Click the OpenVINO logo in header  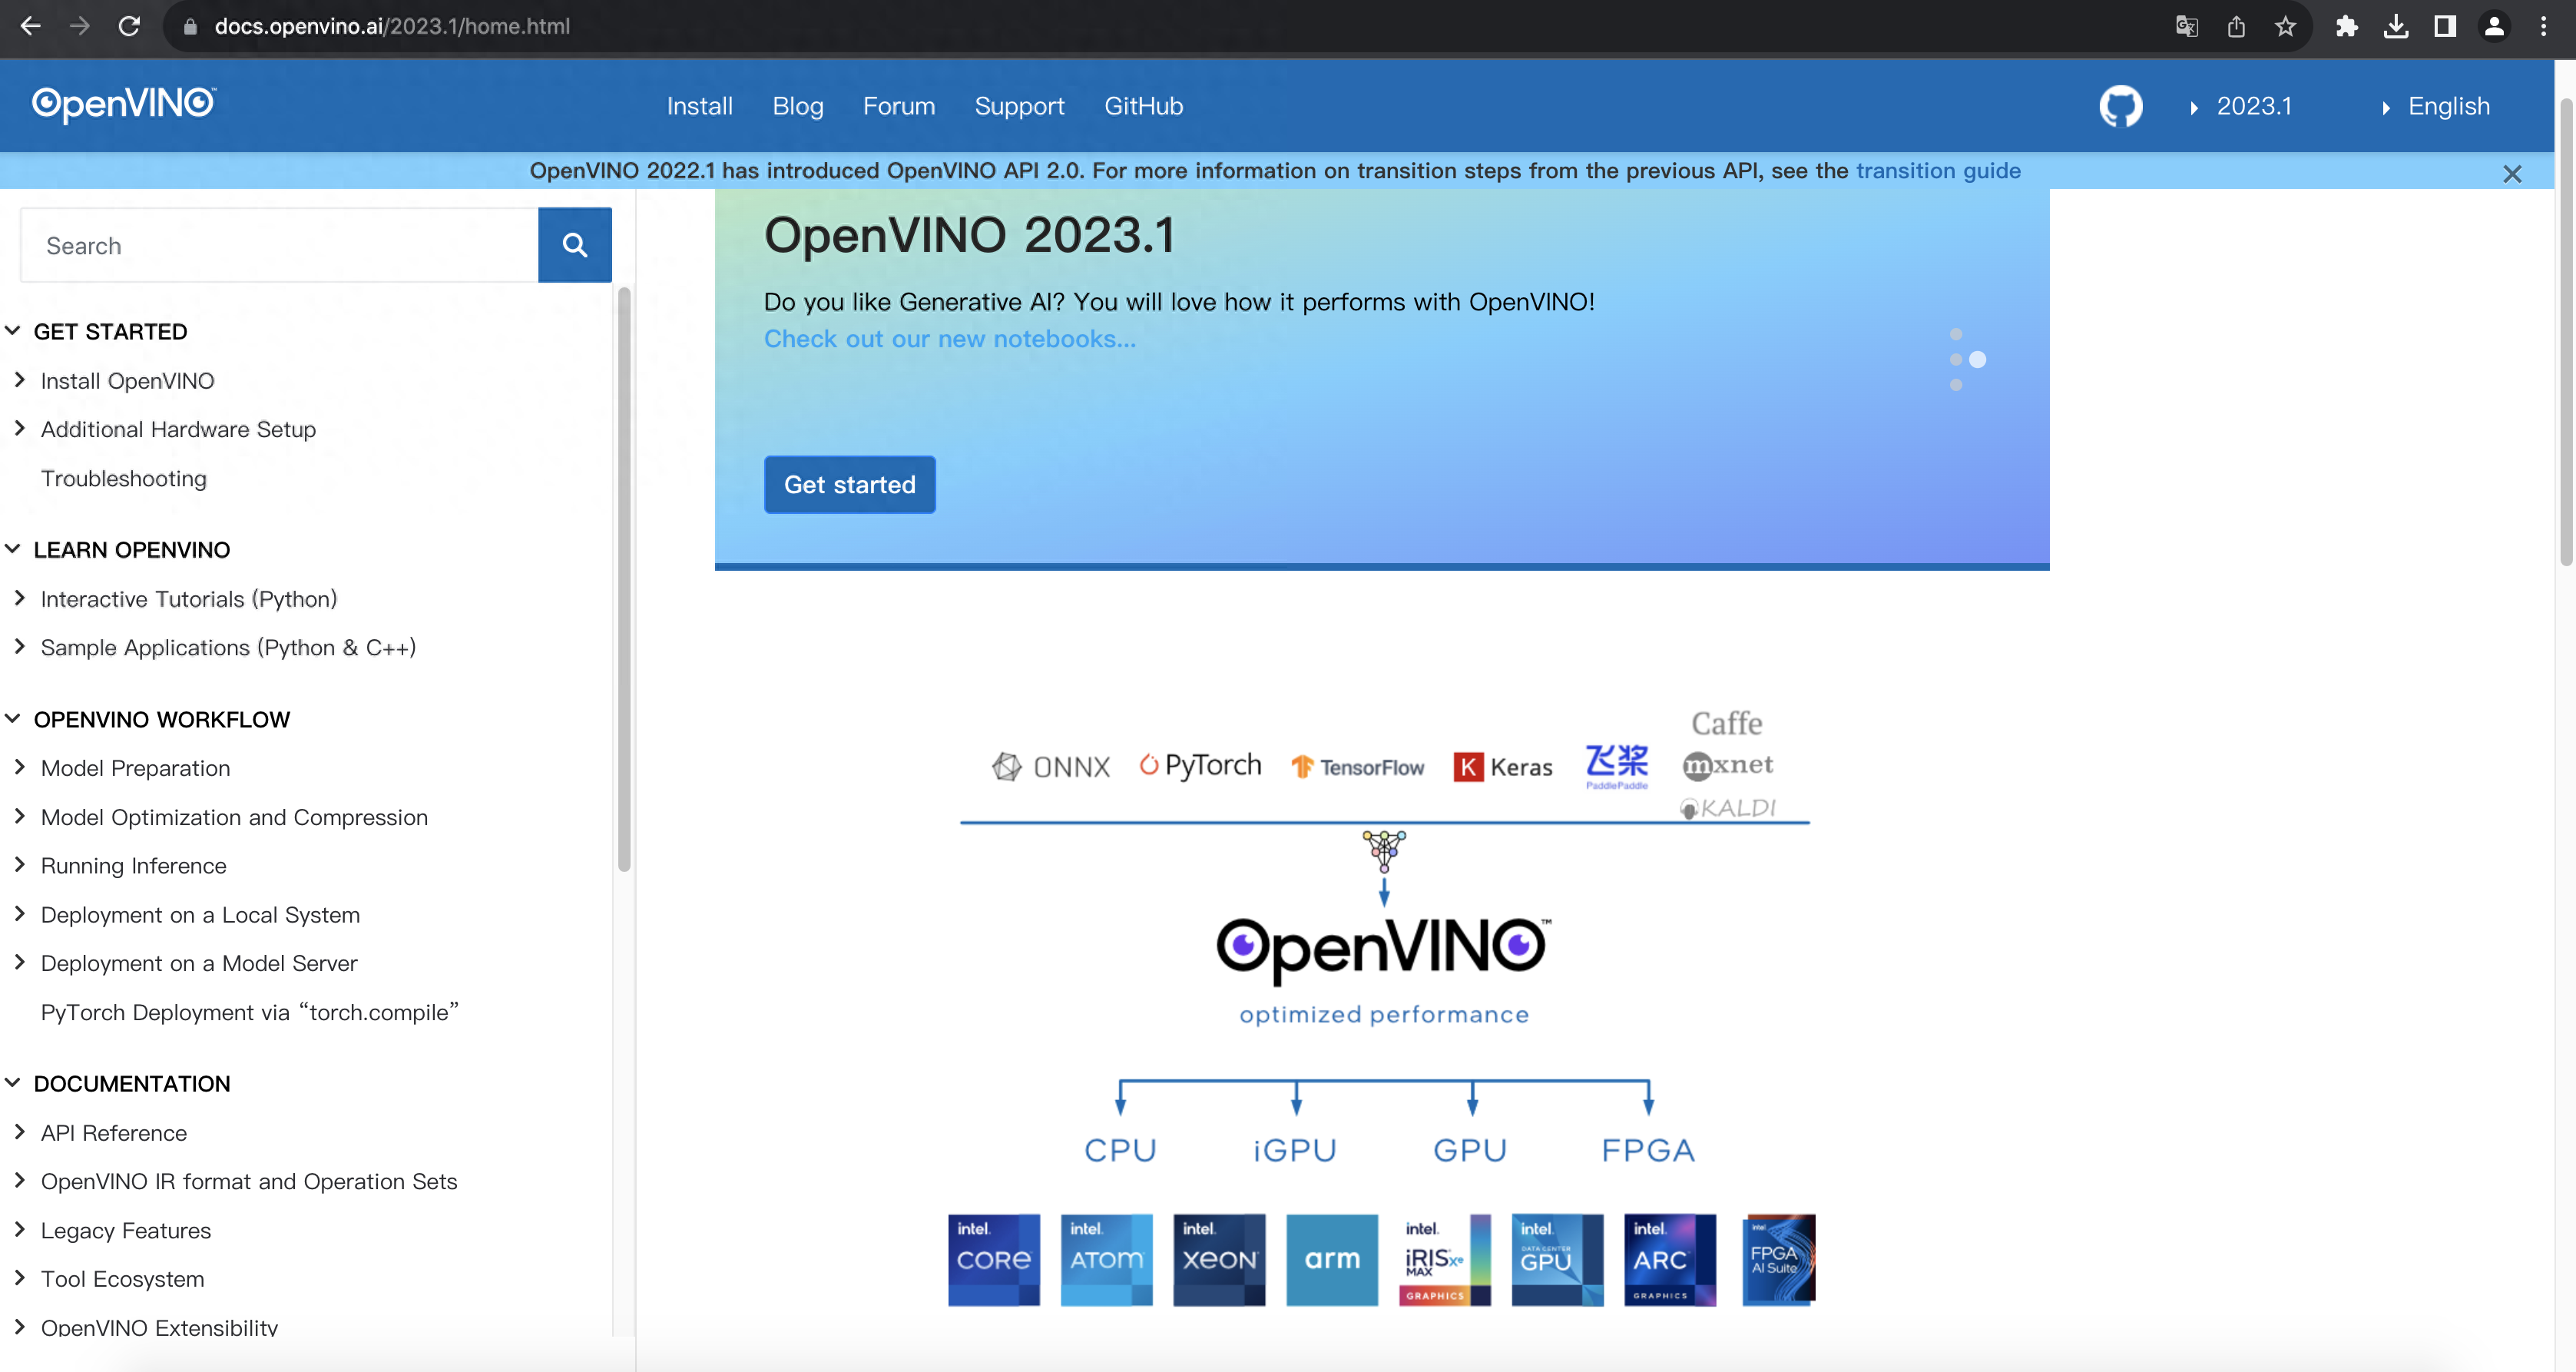point(123,104)
